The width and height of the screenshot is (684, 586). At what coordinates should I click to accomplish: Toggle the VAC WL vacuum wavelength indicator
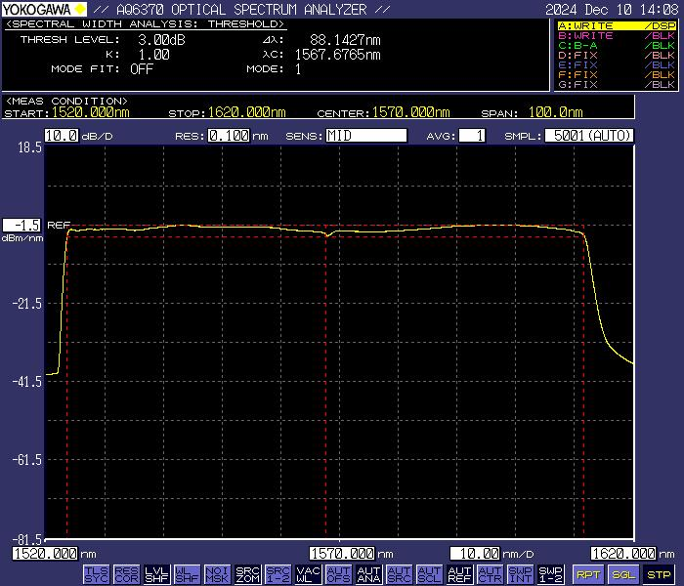(x=308, y=574)
